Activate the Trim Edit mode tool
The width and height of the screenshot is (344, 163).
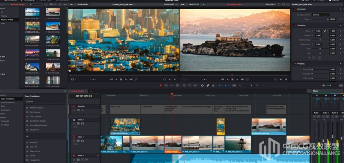(166, 85)
